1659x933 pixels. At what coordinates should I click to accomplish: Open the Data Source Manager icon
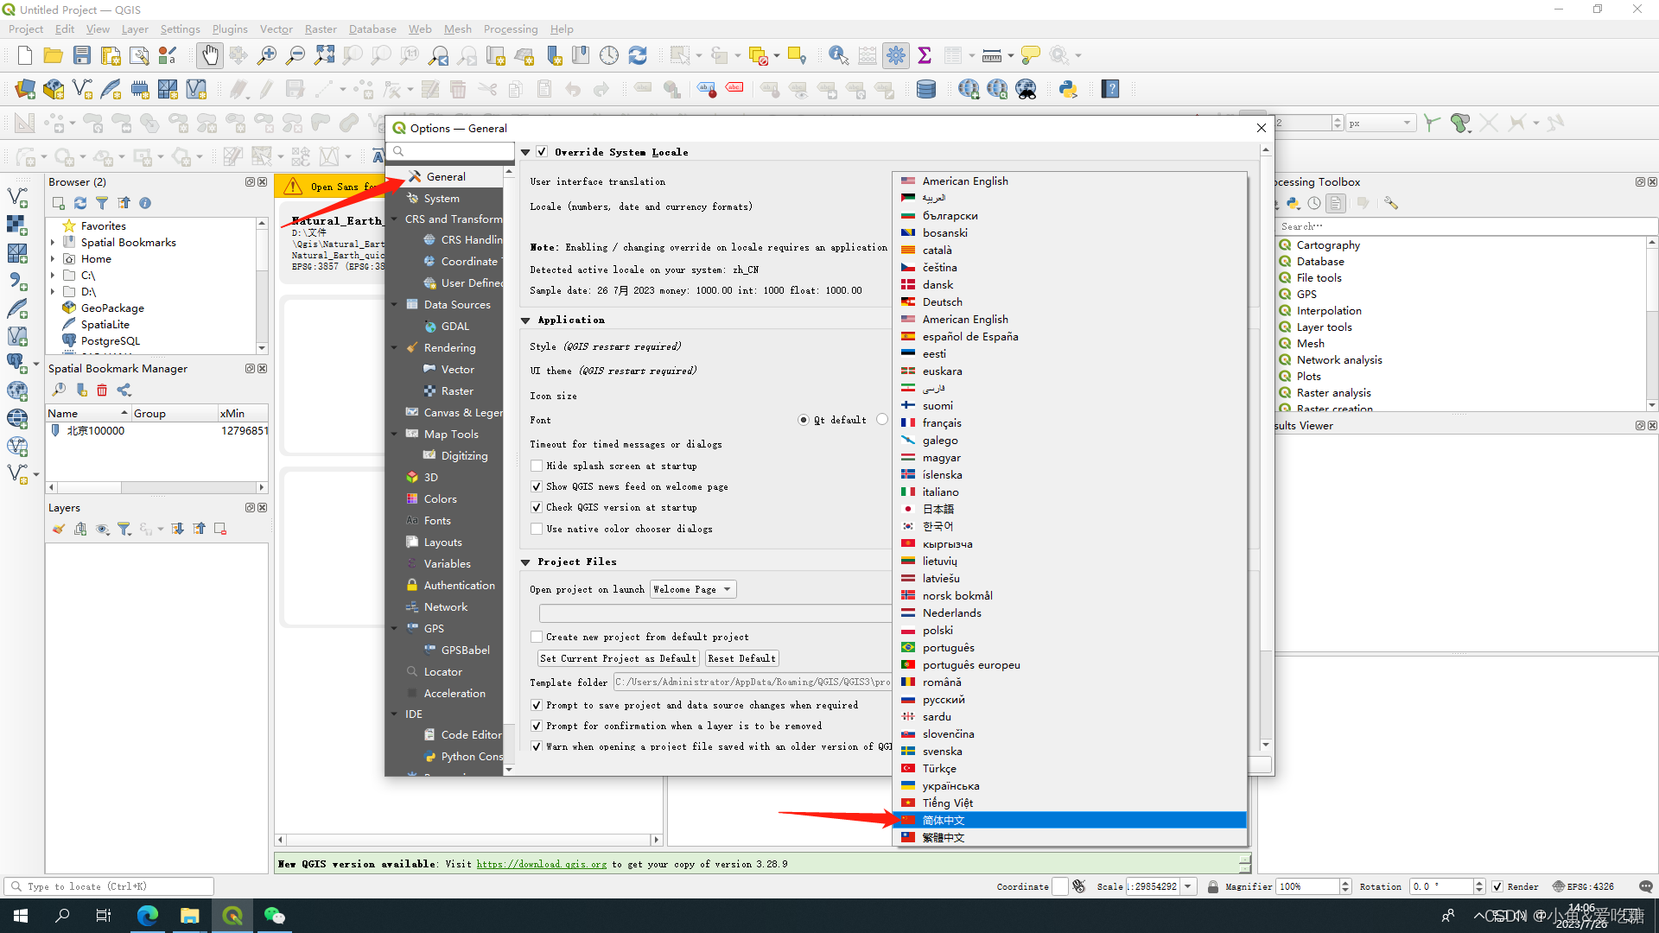click(x=25, y=89)
